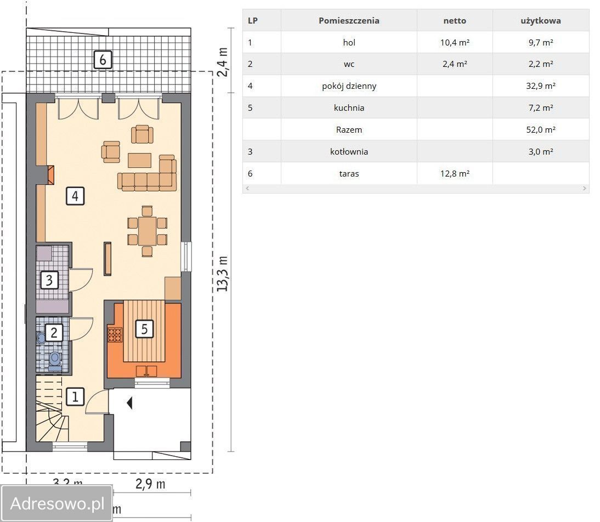Click the dining table with six chairs
The height and width of the screenshot is (522, 600).
(x=148, y=231)
